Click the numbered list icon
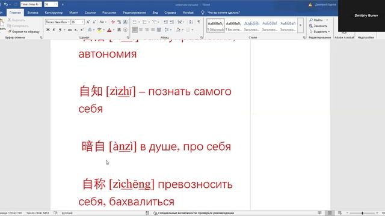385x216 pixels. coord(144,22)
